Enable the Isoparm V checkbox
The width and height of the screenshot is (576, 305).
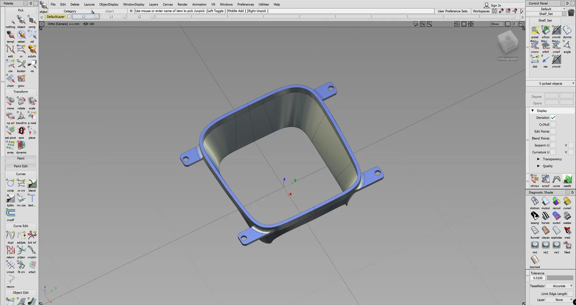click(x=571, y=145)
